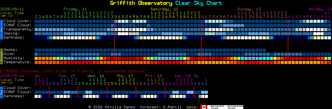Click the Temperature row label
The height and width of the screenshot is (109, 332).
(x=18, y=62)
